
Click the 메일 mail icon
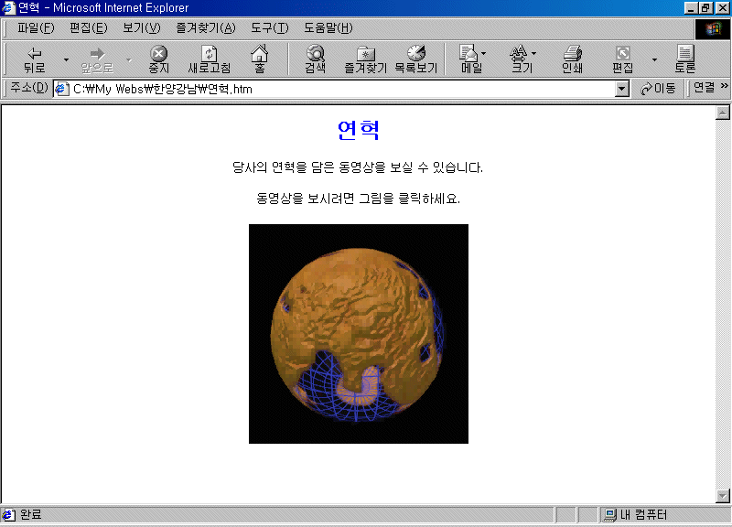468,53
